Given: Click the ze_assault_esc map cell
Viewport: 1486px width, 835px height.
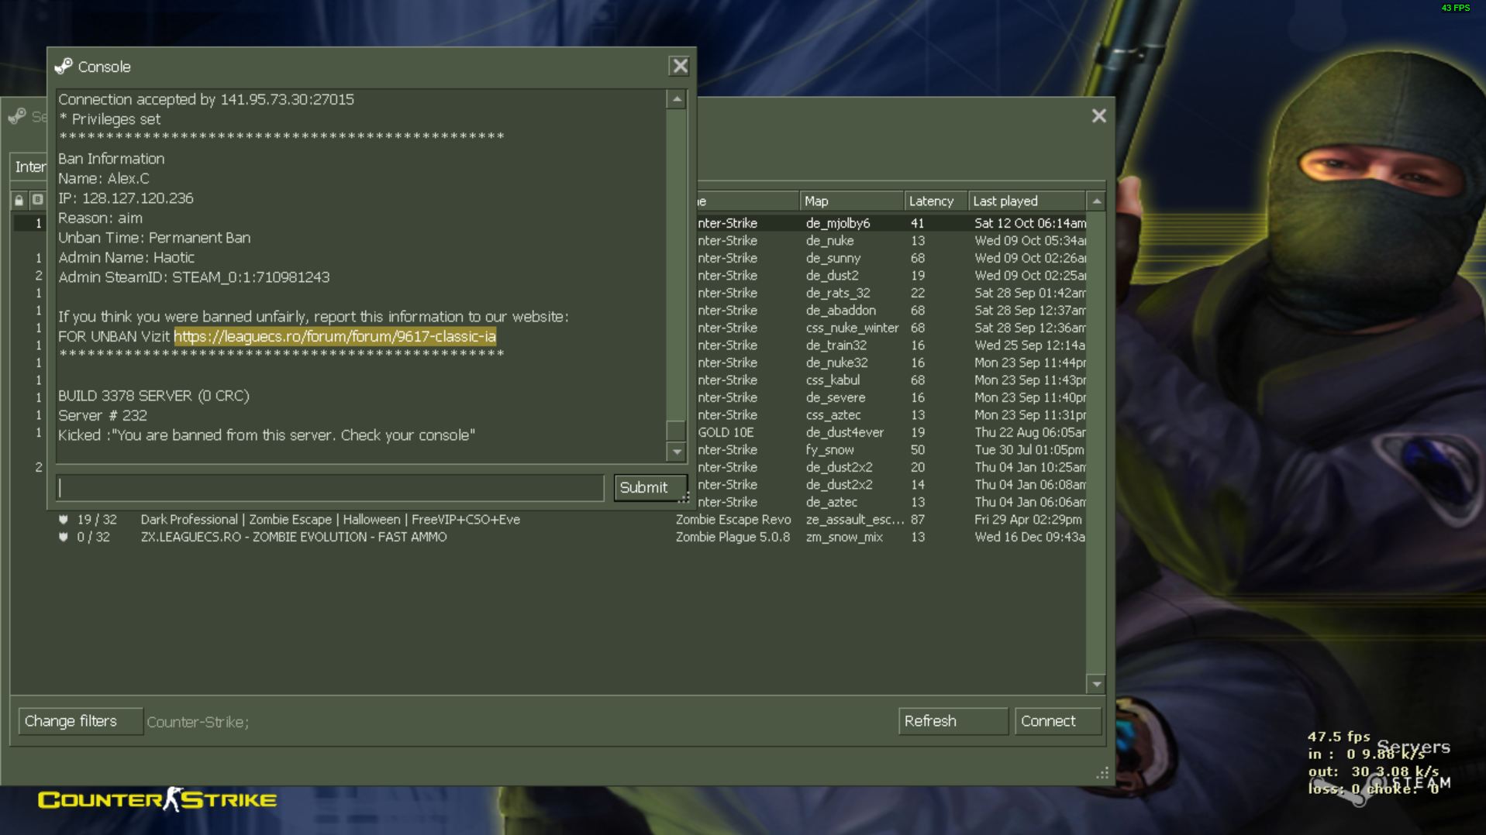Looking at the screenshot, I should pos(854,520).
